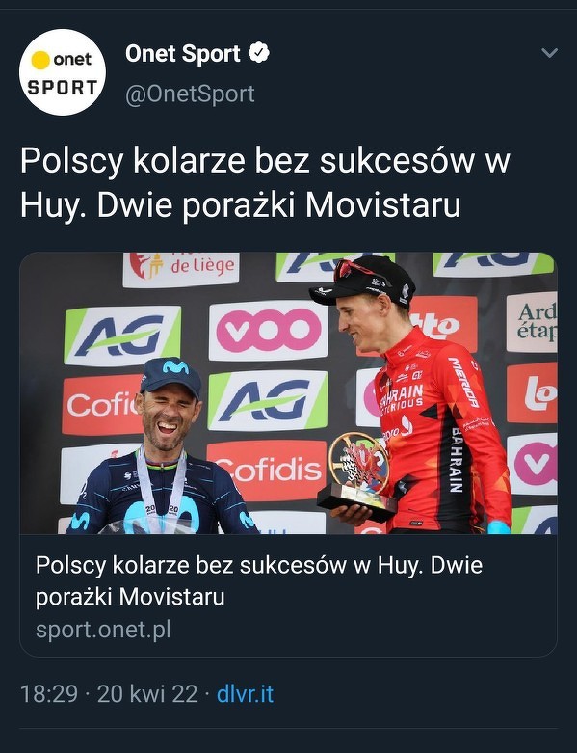Click the yellow dot in onet logo

[x=40, y=60]
